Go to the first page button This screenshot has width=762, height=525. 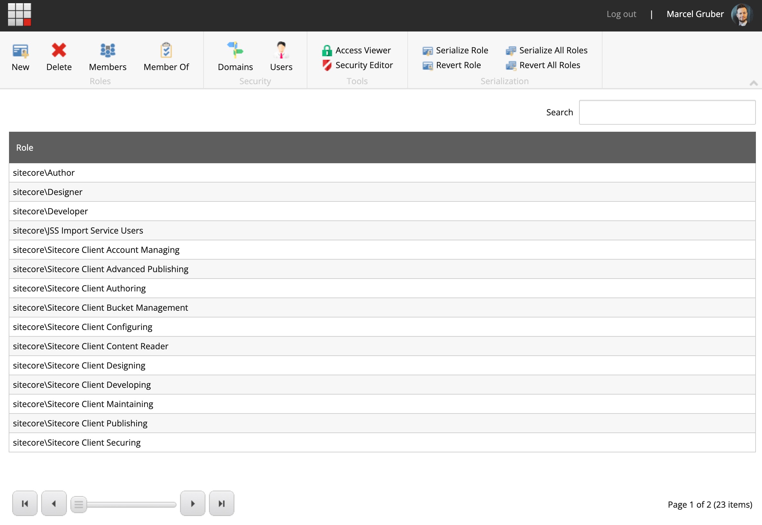click(x=25, y=503)
